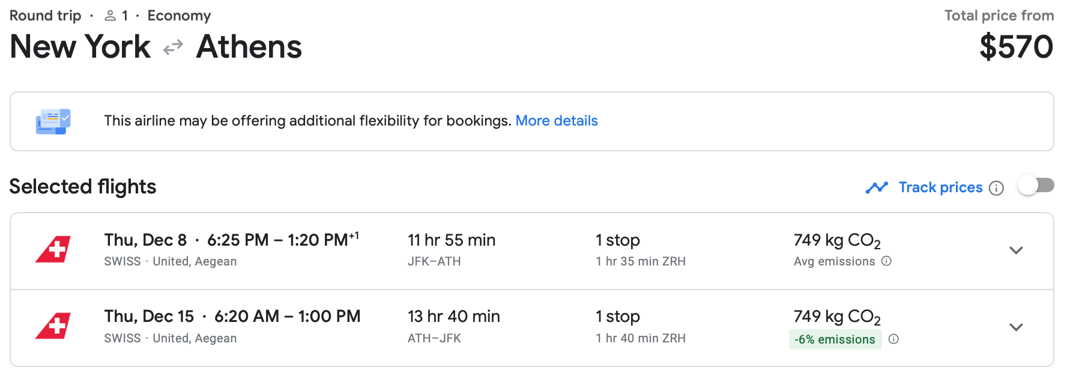
Task: Click the SWISS logo on outbound flight
Action: 53,250
